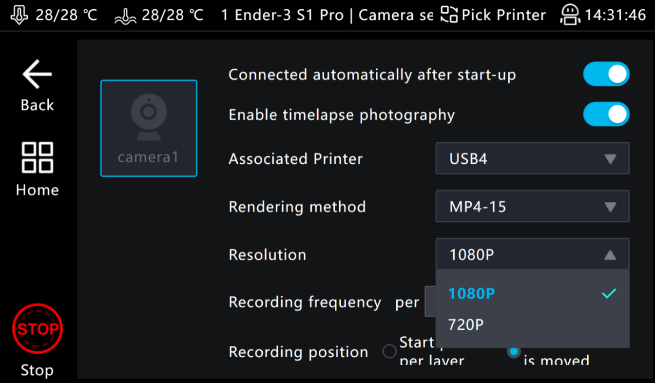Click the Back arrow icon

(x=37, y=75)
